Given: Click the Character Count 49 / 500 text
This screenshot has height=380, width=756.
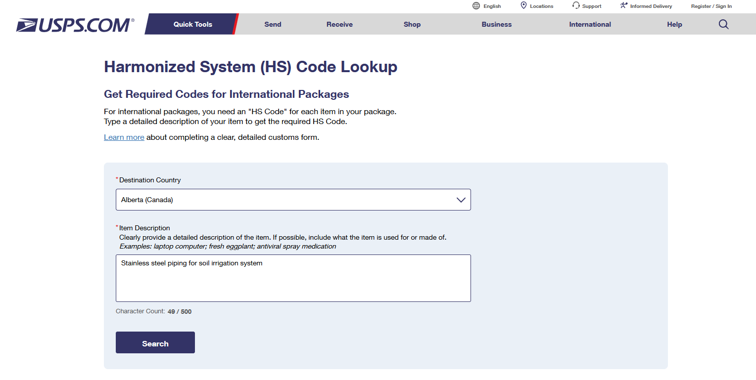Looking at the screenshot, I should pyautogui.click(x=153, y=311).
